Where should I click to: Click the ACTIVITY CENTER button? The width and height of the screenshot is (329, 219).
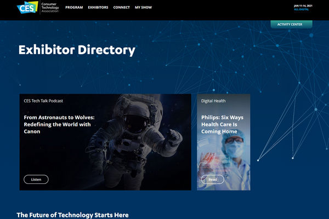click(x=291, y=24)
